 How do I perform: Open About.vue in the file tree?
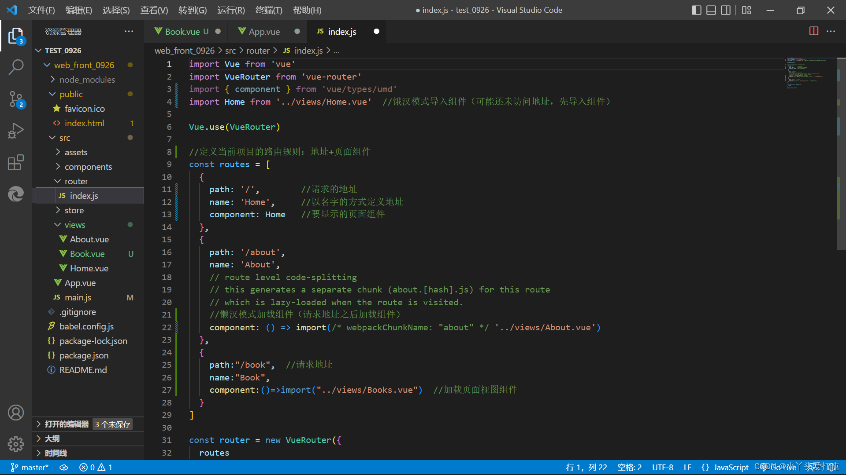(89, 239)
